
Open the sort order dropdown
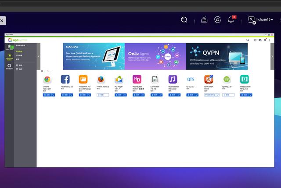49,71
